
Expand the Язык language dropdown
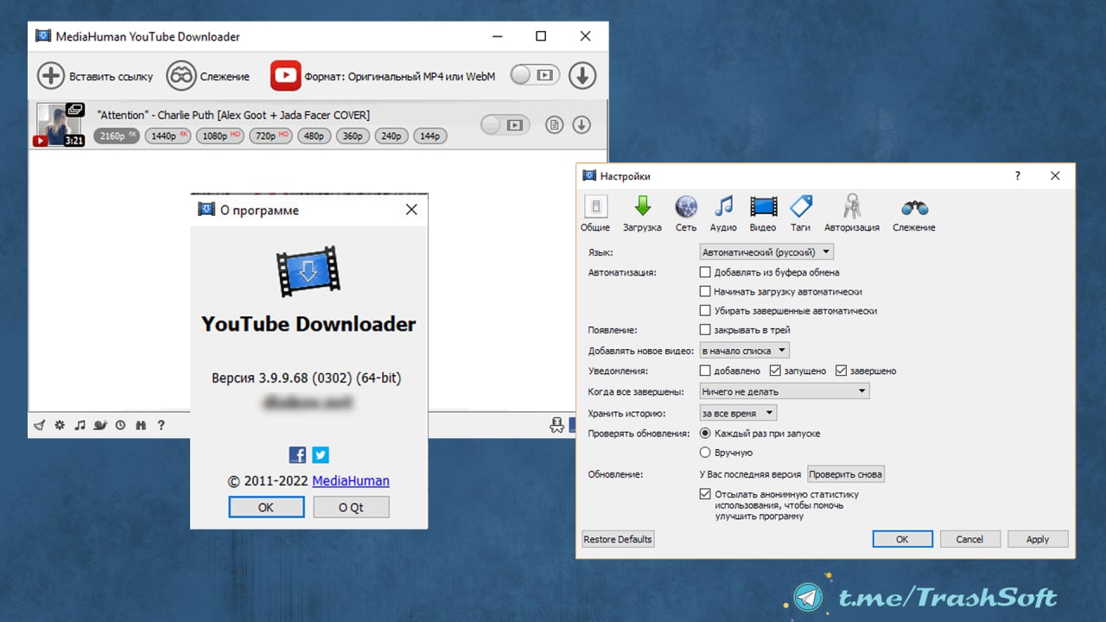[x=766, y=252]
